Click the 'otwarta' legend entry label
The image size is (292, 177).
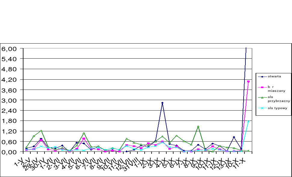click(x=275, y=76)
